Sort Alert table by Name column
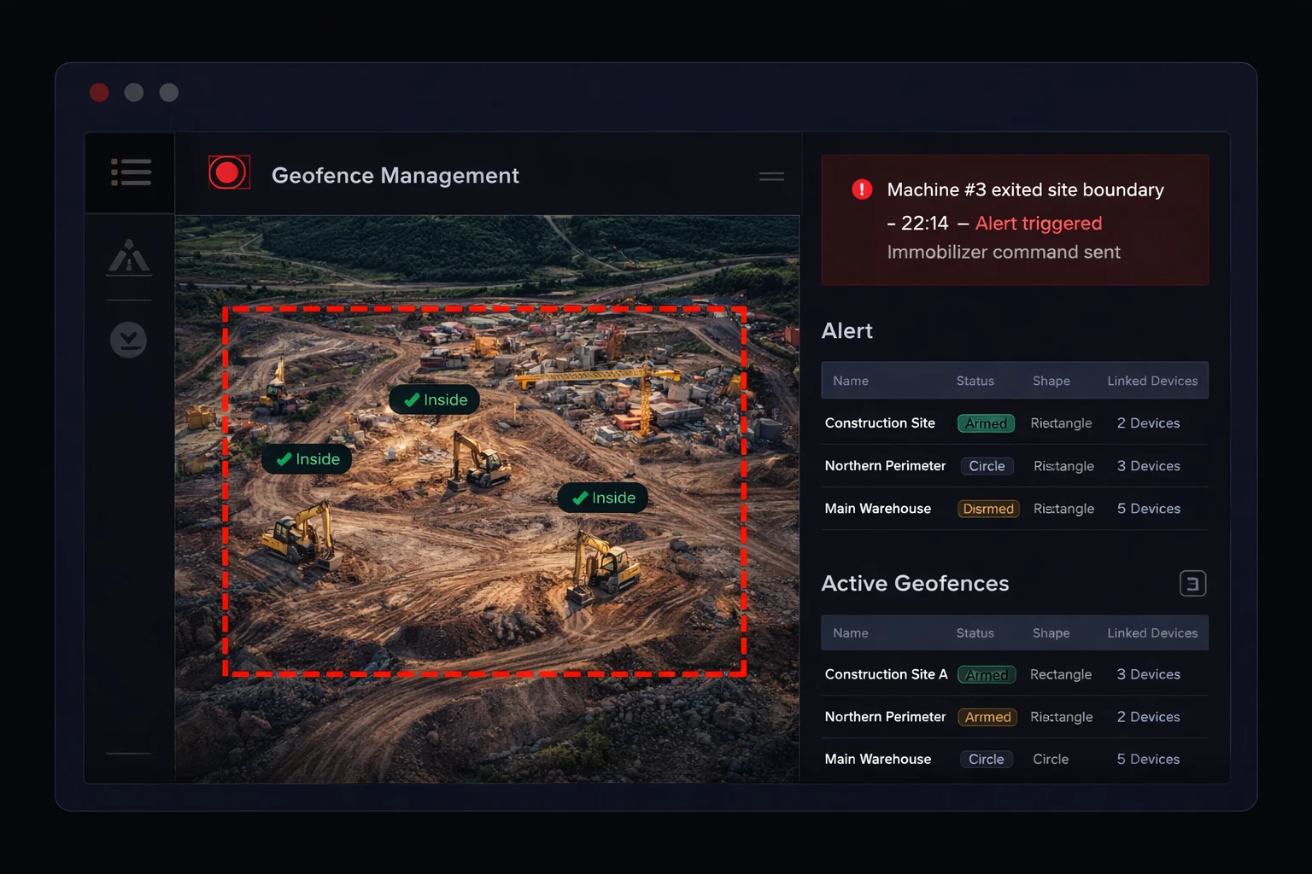Image resolution: width=1312 pixels, height=874 pixels. tap(850, 381)
